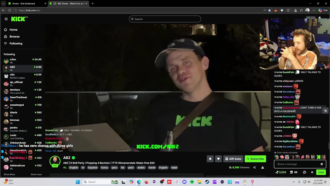
Task: Open emoji picker in message box
Action: [322, 164]
